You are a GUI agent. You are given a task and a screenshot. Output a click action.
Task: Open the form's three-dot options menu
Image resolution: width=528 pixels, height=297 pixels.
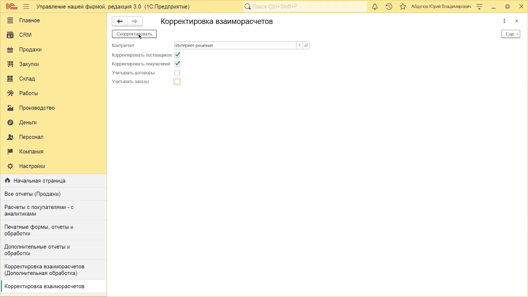point(504,21)
